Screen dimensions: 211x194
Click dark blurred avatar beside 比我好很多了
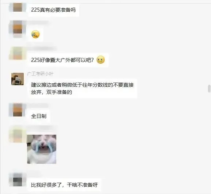pos(18,180)
